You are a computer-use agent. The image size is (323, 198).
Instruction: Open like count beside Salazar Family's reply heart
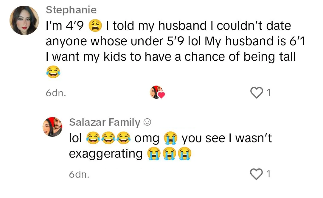point(268,174)
